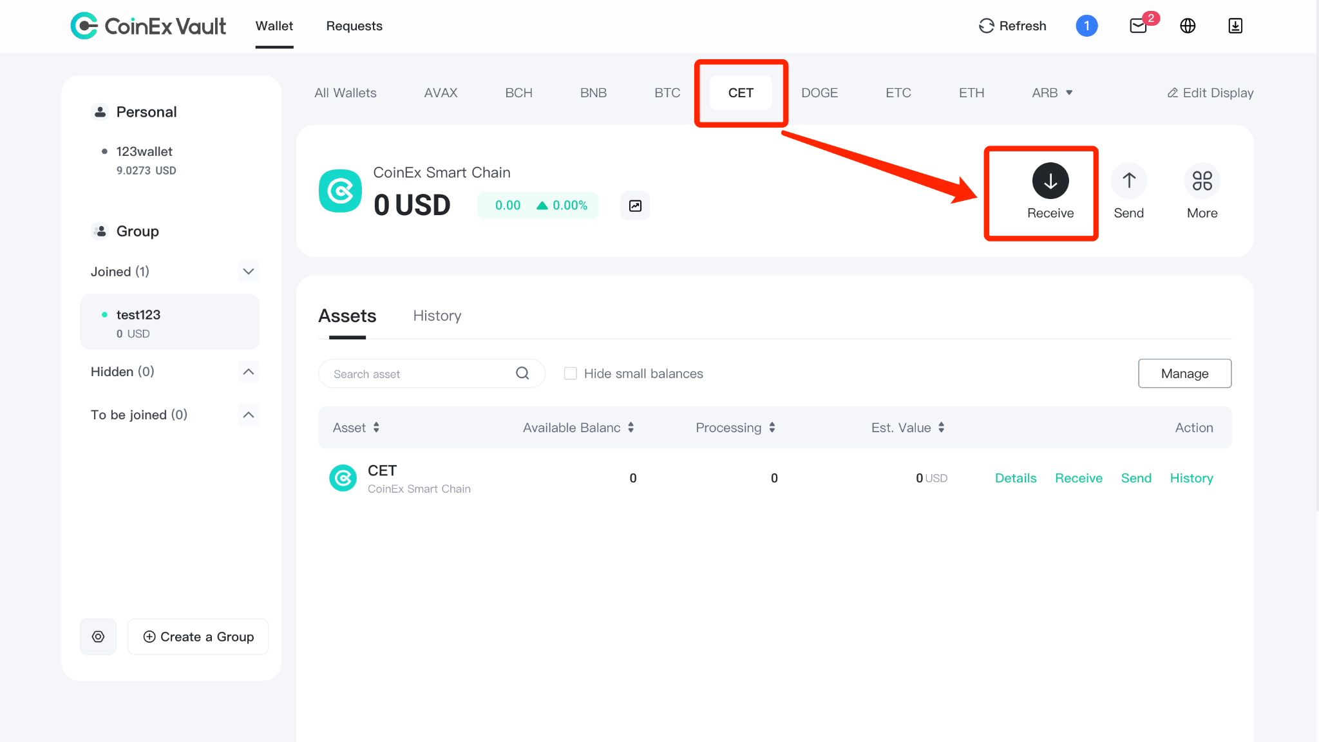This screenshot has width=1319, height=742.
Task: Select the BCH chain tab
Action: tap(518, 93)
